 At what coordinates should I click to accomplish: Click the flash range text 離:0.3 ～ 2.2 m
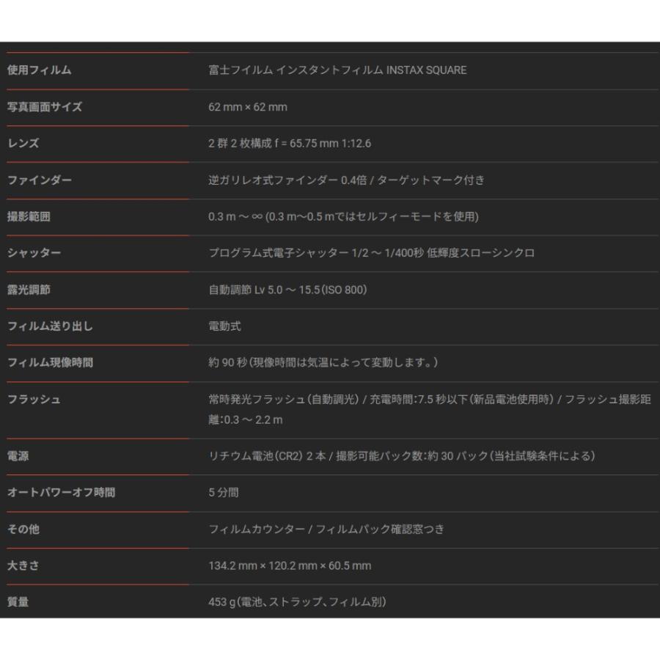coord(246,420)
